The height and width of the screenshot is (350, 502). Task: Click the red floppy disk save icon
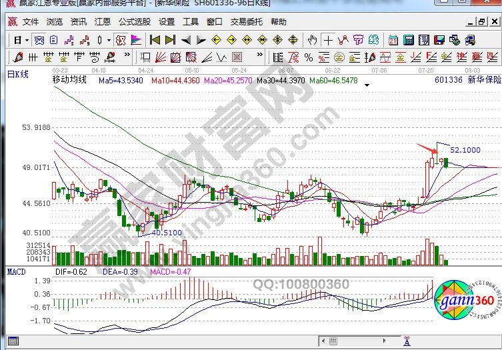[x=439, y=41]
